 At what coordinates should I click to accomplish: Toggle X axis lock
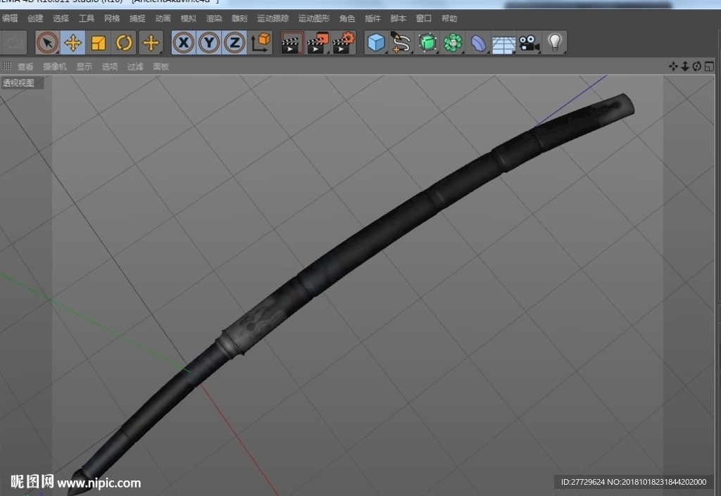click(x=184, y=43)
